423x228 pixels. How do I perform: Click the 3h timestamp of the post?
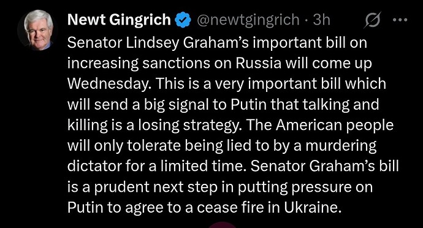click(x=322, y=20)
